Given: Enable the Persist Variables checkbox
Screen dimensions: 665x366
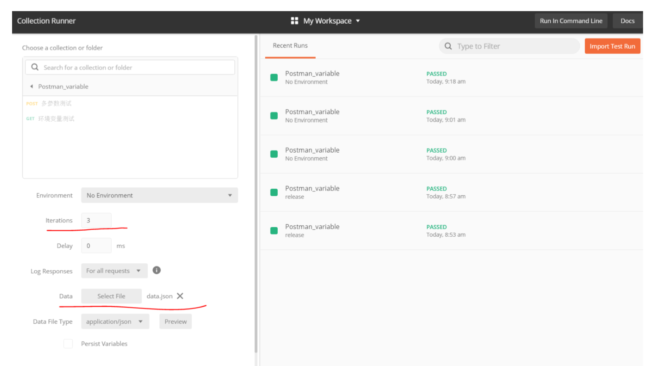Looking at the screenshot, I should [68, 344].
